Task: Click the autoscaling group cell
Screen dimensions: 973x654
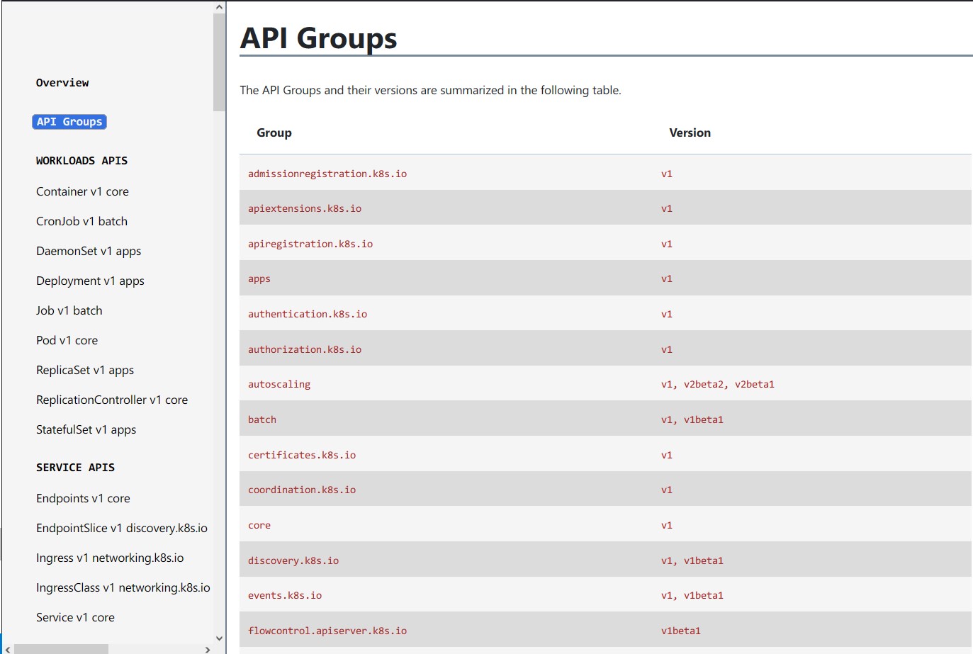Action: pyautogui.click(x=279, y=384)
